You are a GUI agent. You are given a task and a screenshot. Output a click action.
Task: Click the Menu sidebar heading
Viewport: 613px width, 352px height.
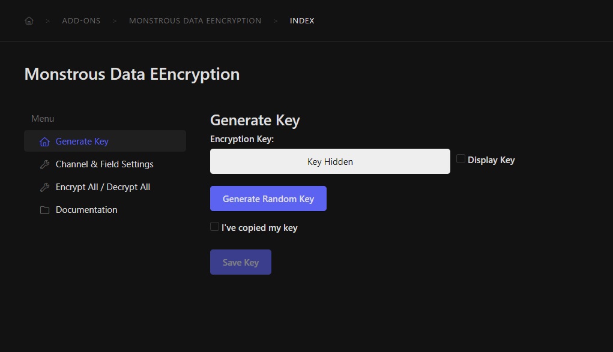tap(42, 118)
